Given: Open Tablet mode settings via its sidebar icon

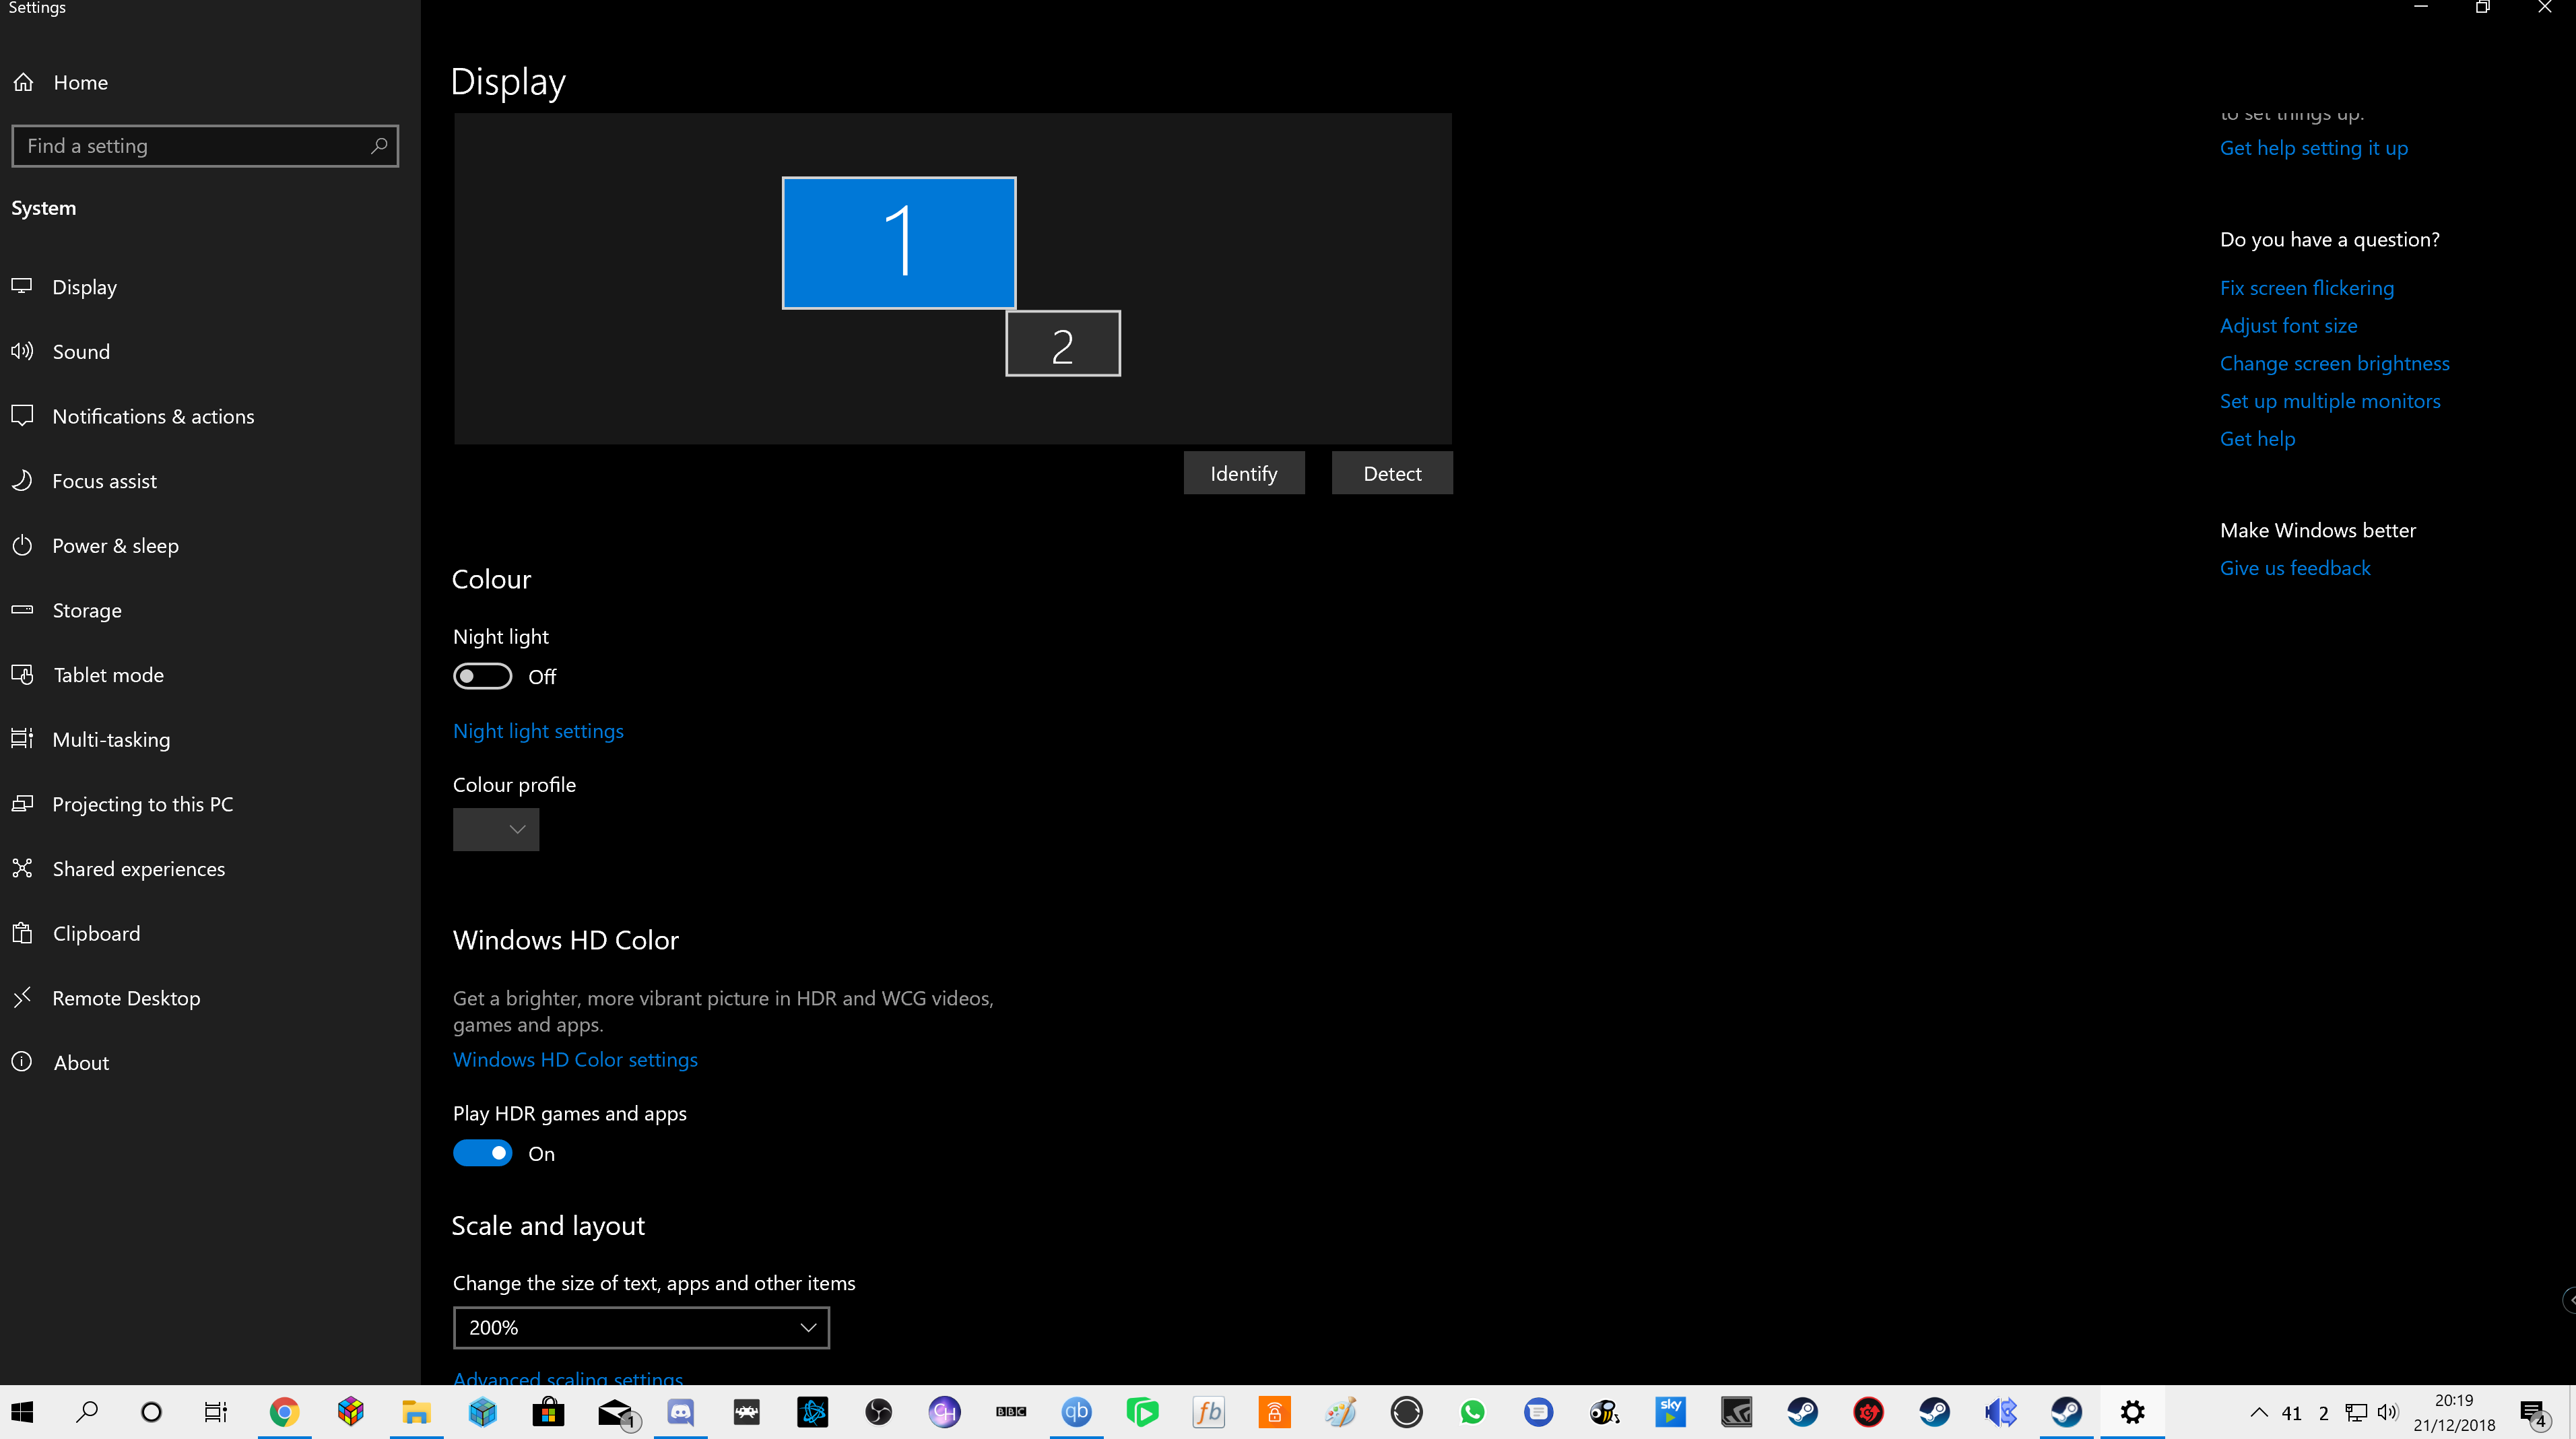Looking at the screenshot, I should (x=22, y=675).
